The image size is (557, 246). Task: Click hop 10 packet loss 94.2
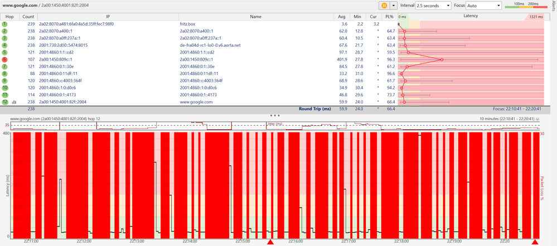point(390,87)
